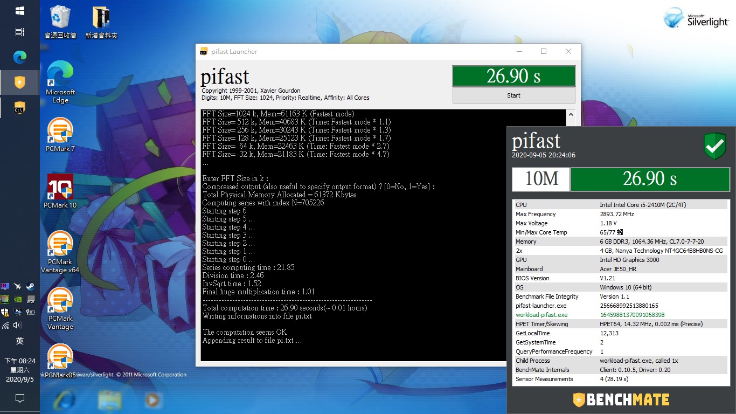This screenshot has height=414, width=736.
Task: Switch the 英 input method indicator
Action: coord(19,341)
